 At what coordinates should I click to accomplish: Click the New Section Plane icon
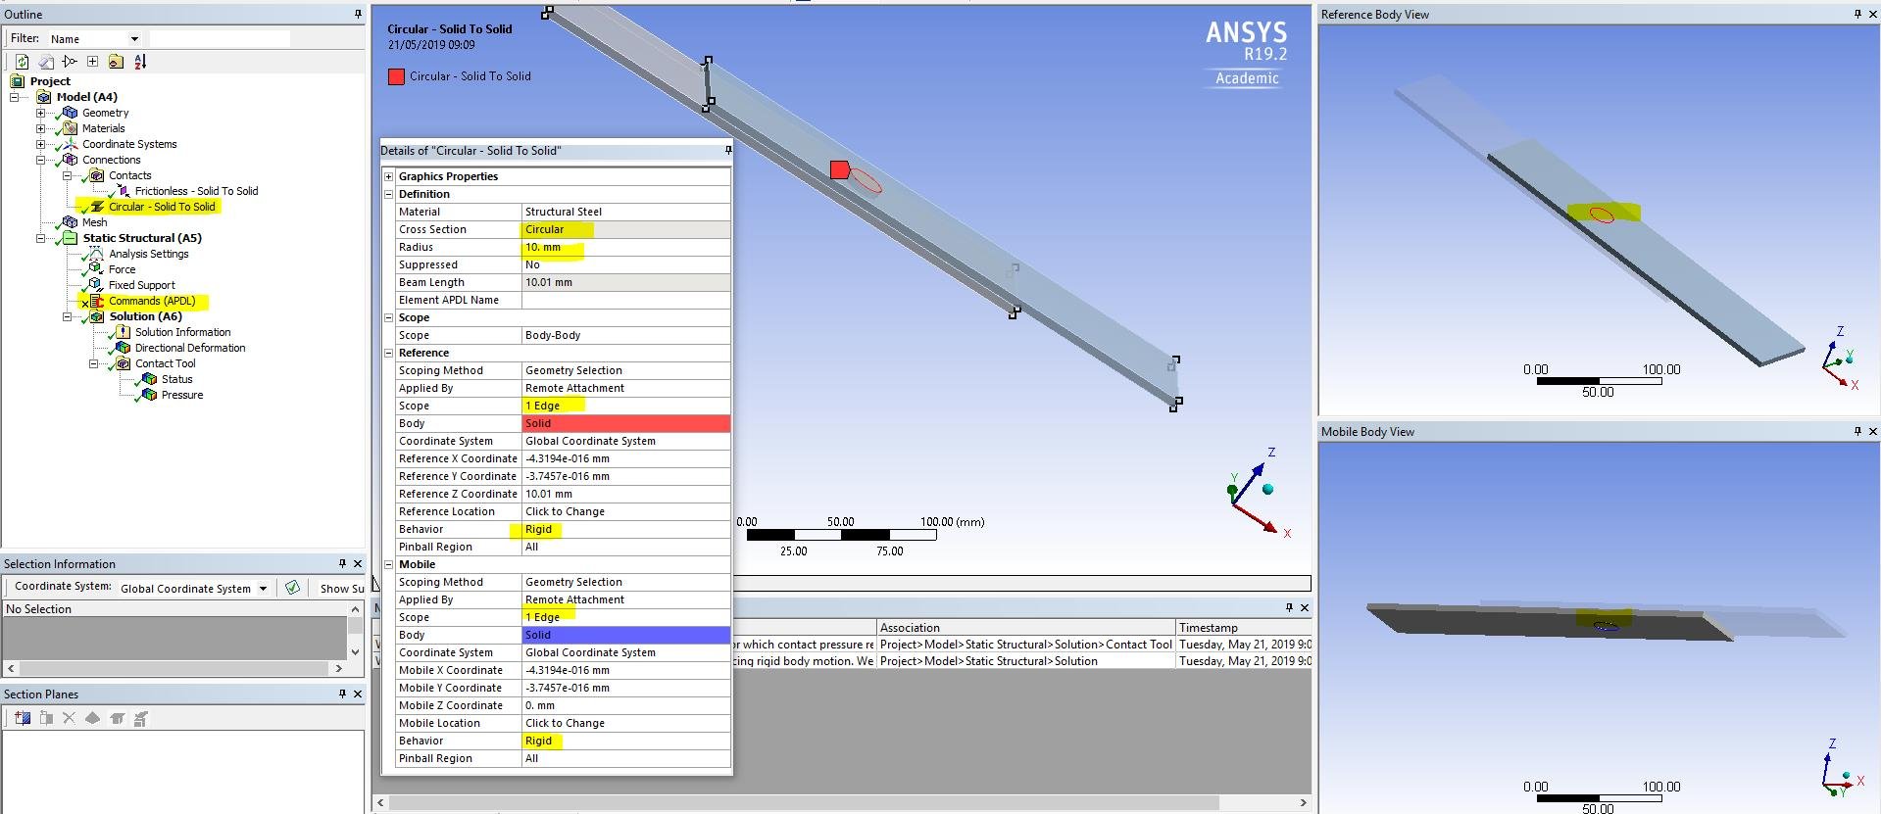(x=23, y=718)
